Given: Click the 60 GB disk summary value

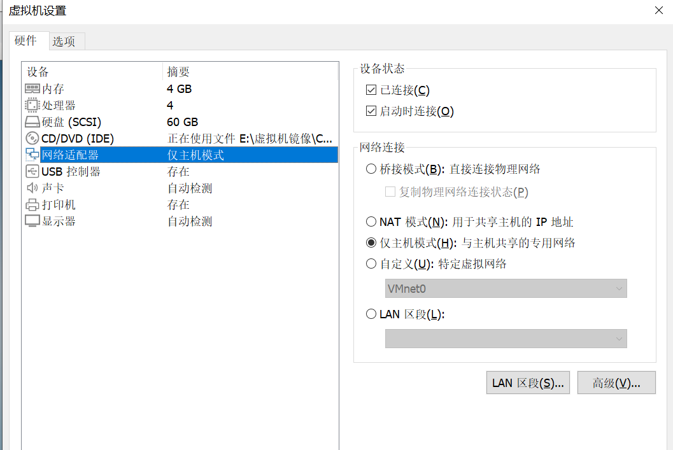Looking at the screenshot, I should point(182,122).
